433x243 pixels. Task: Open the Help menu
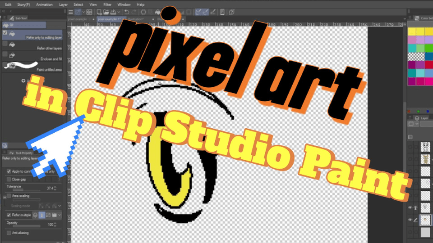[x=141, y=4]
